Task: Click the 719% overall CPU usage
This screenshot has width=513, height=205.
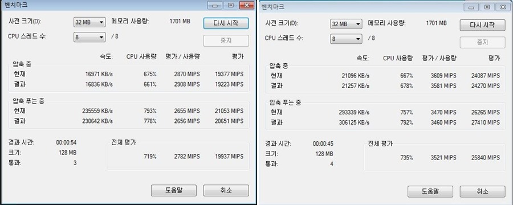Action: [x=150, y=157]
